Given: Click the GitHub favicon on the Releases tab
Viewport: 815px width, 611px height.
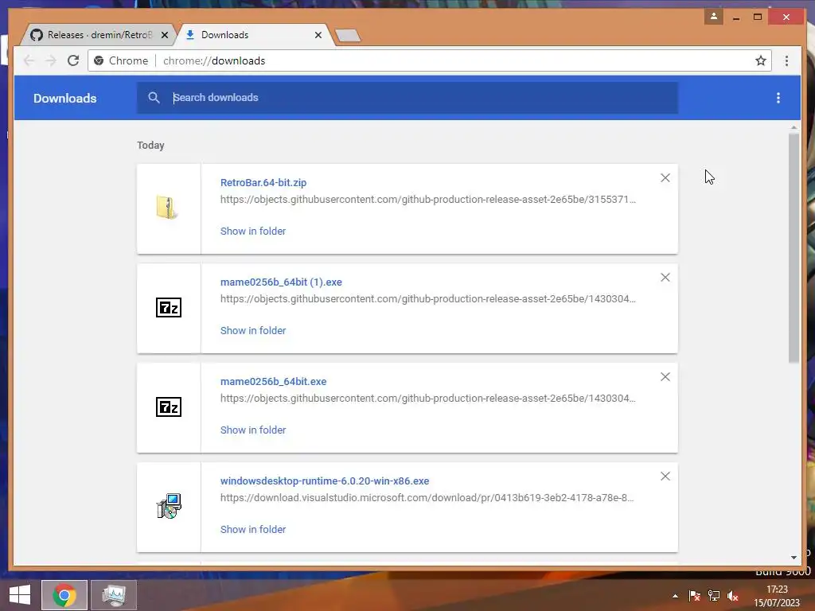Looking at the screenshot, I should pyautogui.click(x=37, y=35).
